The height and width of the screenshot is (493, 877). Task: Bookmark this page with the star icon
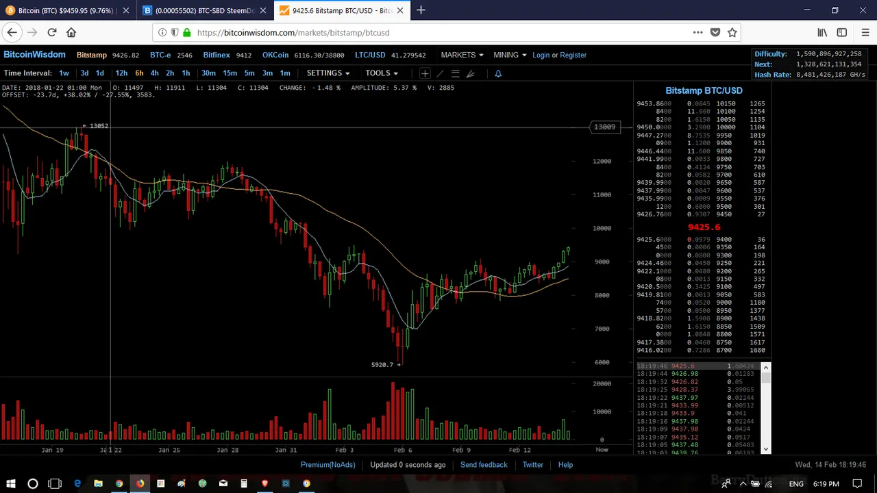(732, 32)
